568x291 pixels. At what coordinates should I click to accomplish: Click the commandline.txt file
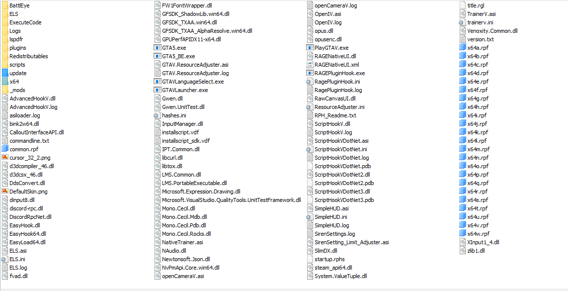click(x=25, y=141)
